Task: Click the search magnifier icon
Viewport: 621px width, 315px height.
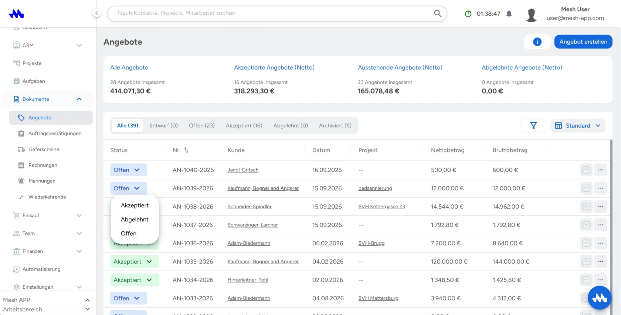Action: tap(438, 13)
